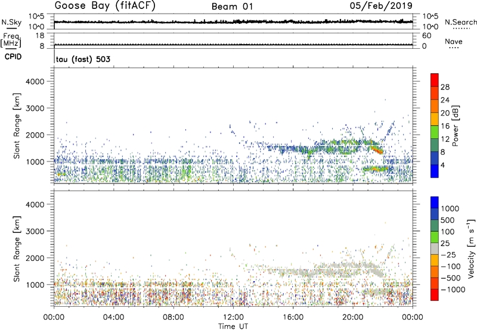Click the '12:00' time tick label
Viewport: 477px width, 330px height.
233,317
